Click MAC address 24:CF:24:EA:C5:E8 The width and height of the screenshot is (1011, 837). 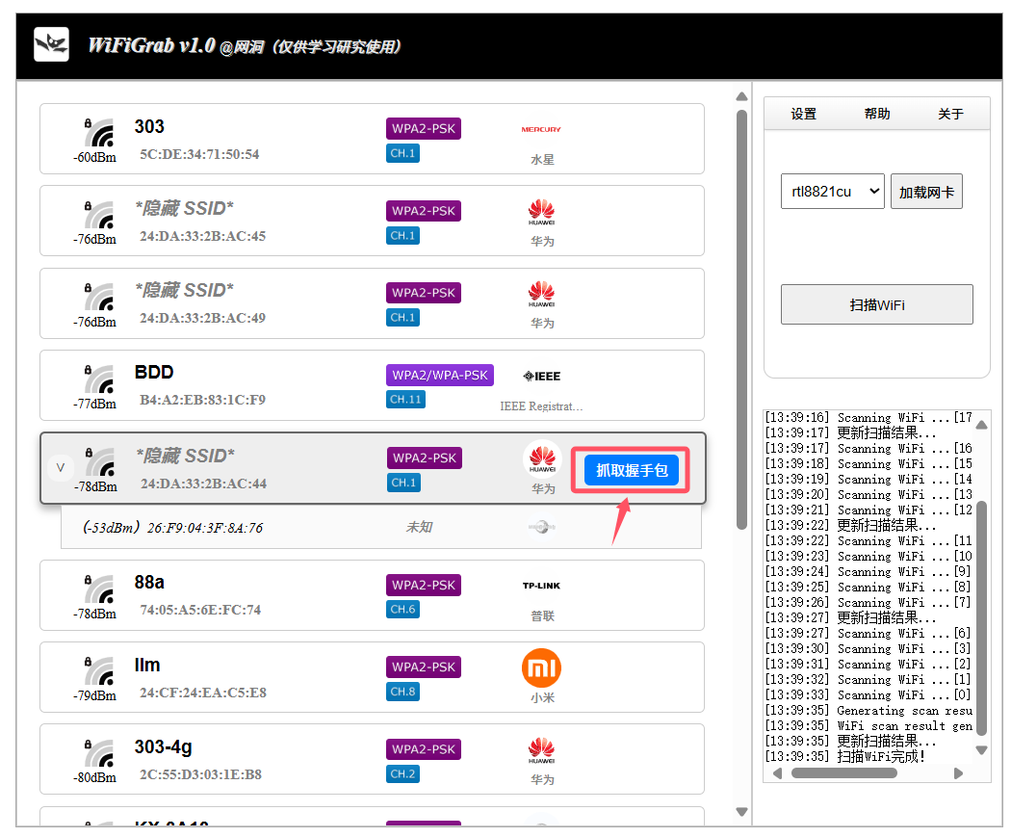[202, 693]
